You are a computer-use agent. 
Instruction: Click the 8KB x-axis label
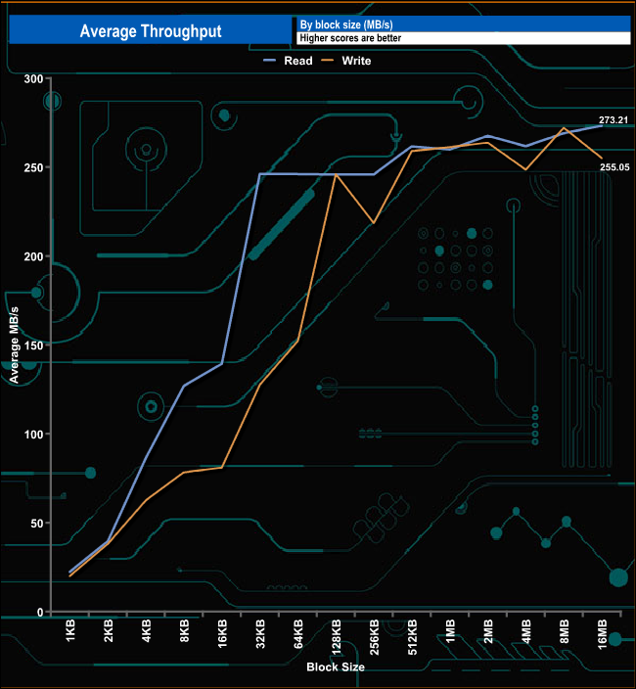point(185,630)
